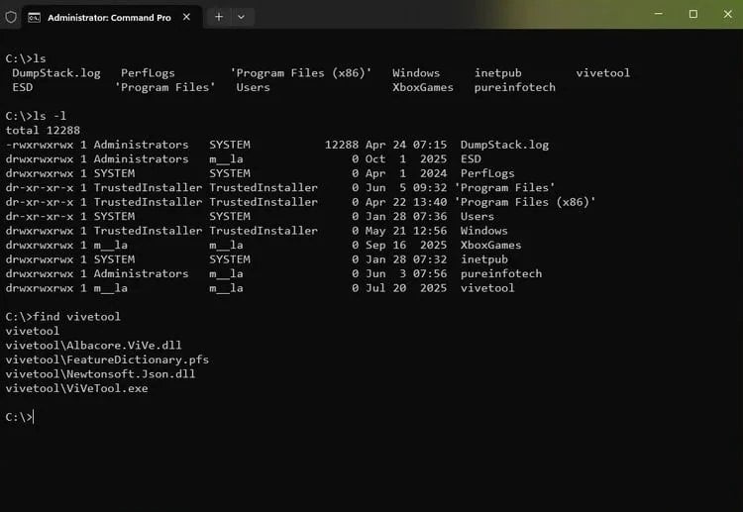Click 'DumpStack.log' in the first ls output
The width and height of the screenshot is (743, 512).
click(55, 73)
